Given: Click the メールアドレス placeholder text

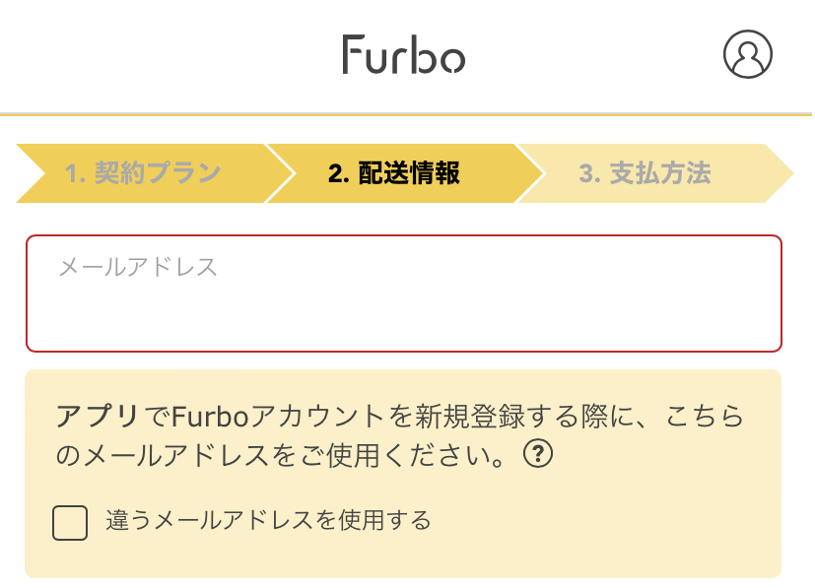Looking at the screenshot, I should (138, 267).
